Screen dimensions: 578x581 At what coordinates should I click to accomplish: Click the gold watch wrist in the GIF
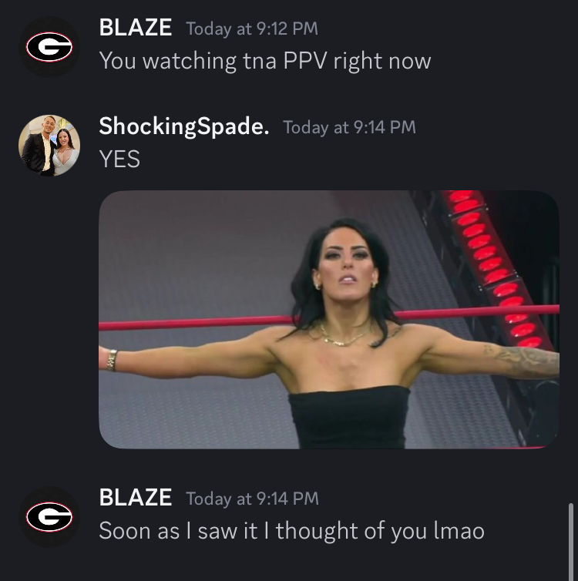pos(112,360)
